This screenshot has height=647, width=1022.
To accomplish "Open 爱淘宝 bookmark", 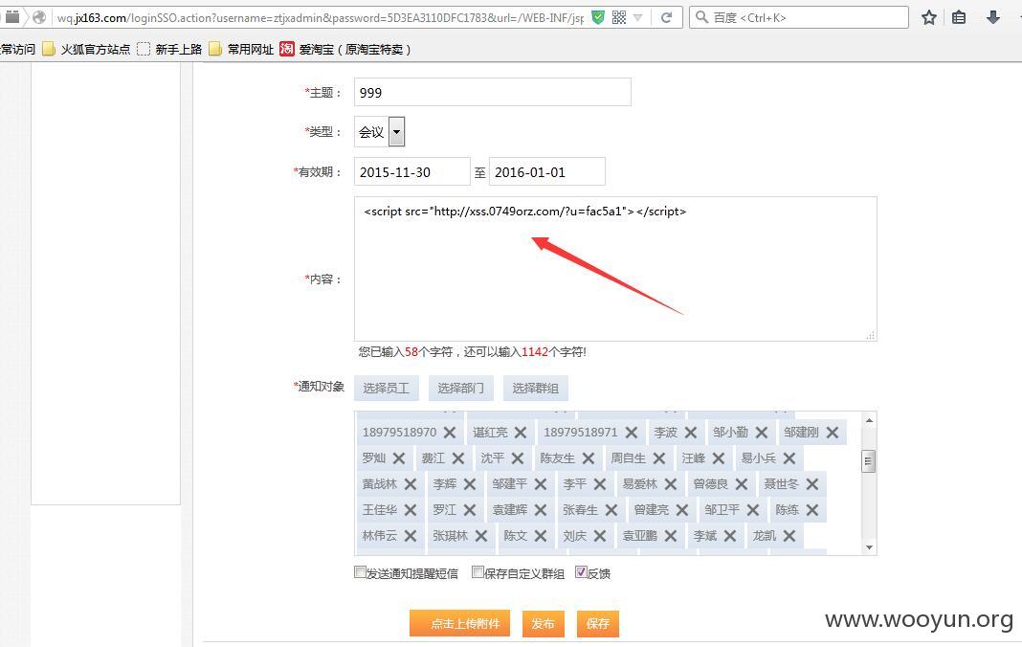I will [345, 49].
